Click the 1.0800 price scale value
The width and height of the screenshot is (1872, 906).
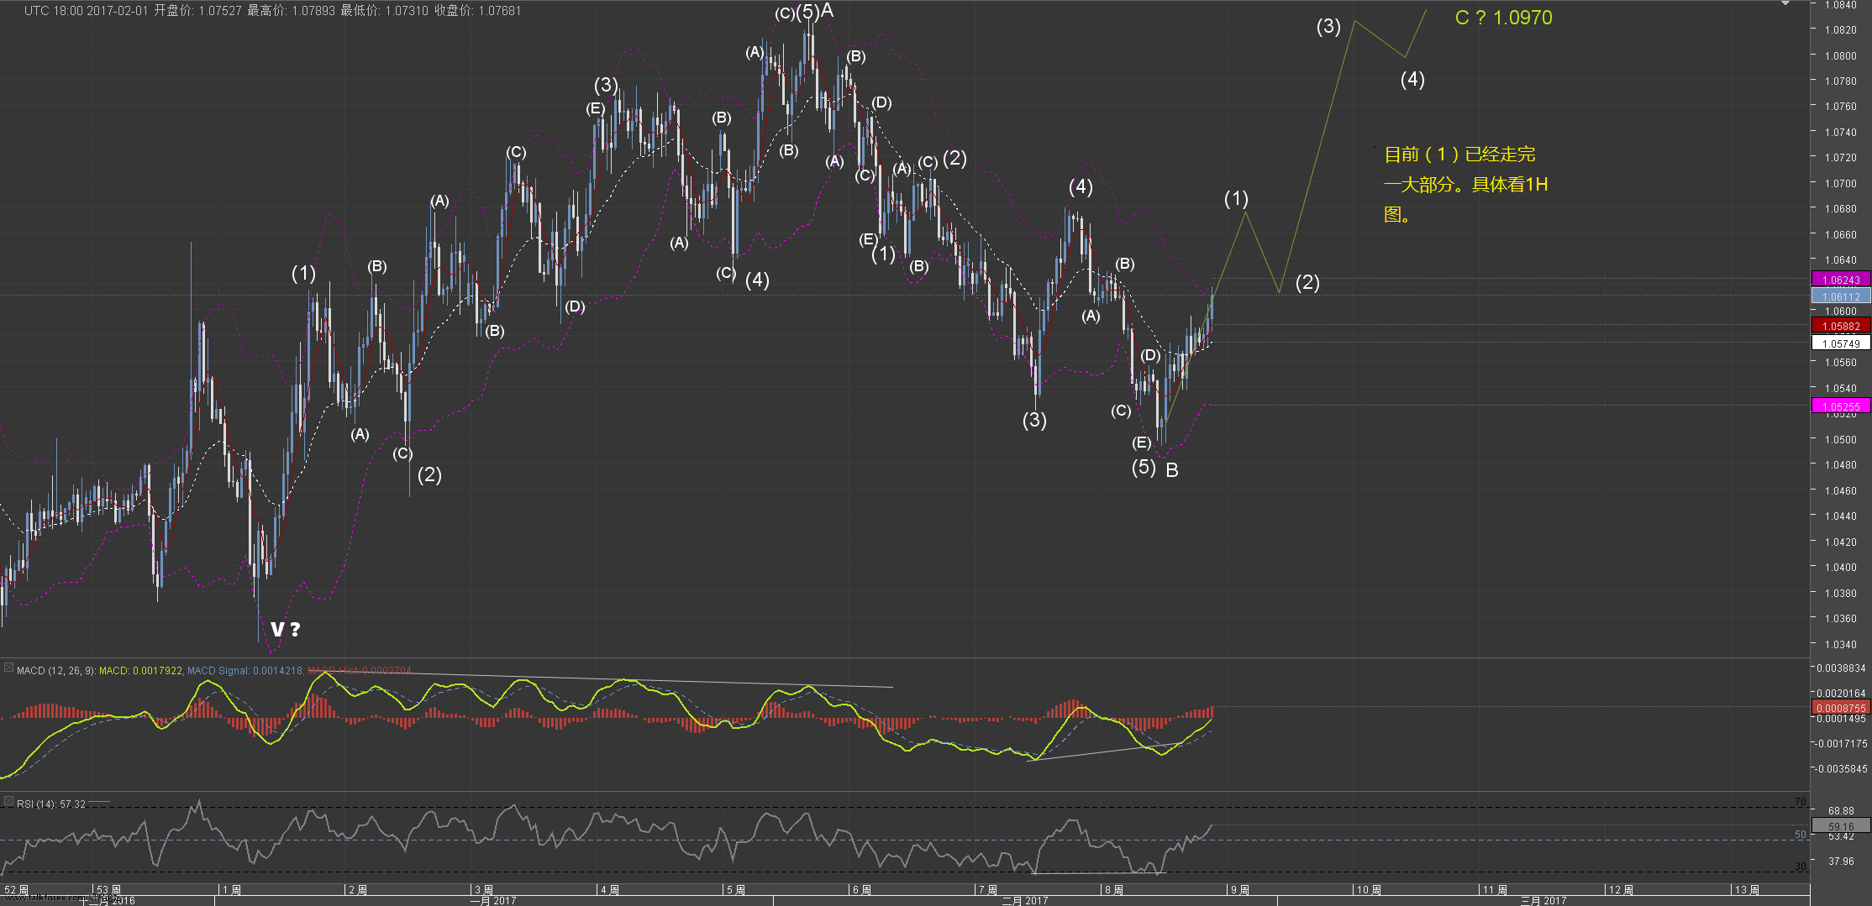1841,56
